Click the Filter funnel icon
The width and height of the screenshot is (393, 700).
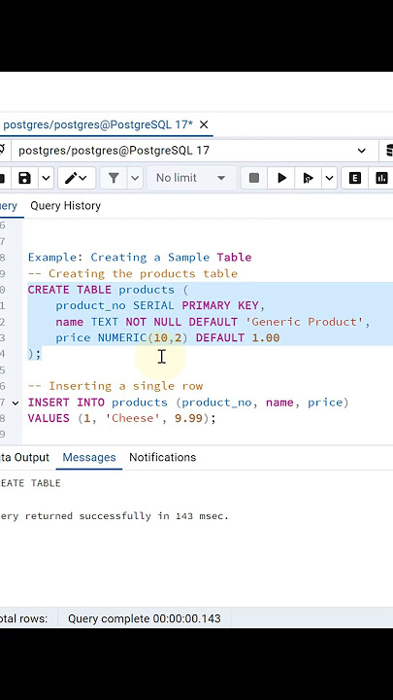pos(114,178)
